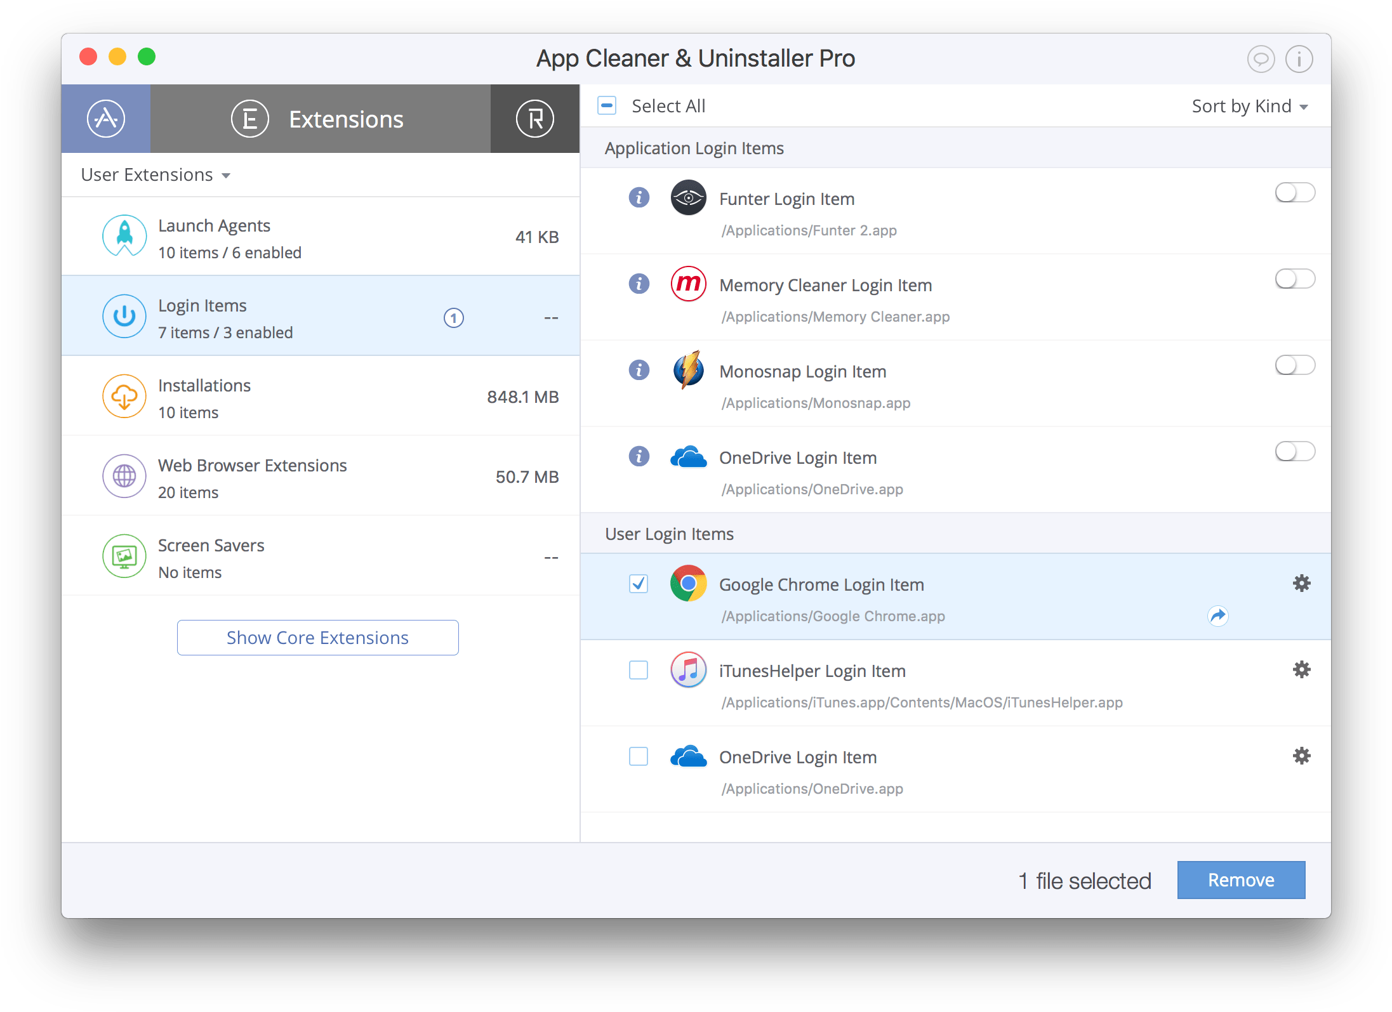Click the Memory Cleaner app icon

tap(688, 284)
